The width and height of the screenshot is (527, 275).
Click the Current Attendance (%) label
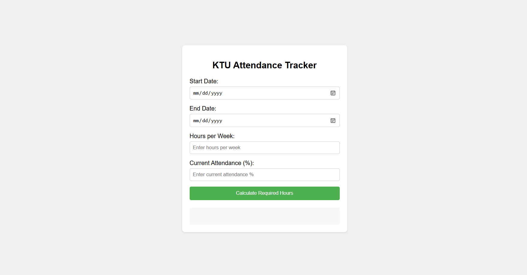(221, 163)
